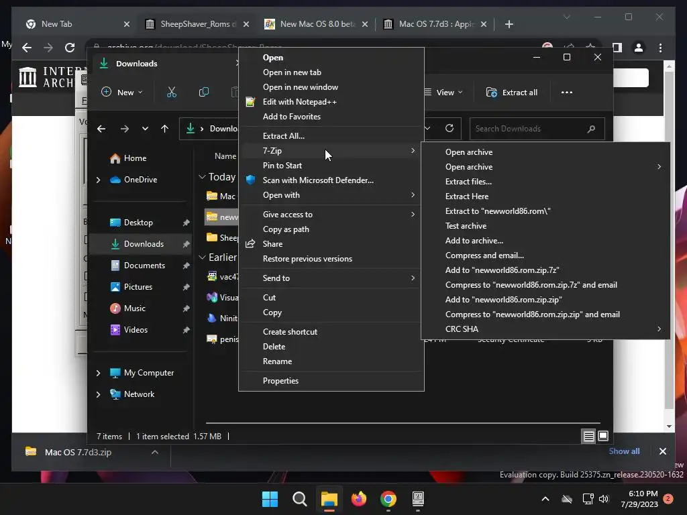Refresh the Downloads folder view
Viewport: 687px width, 515px height.
(450, 128)
